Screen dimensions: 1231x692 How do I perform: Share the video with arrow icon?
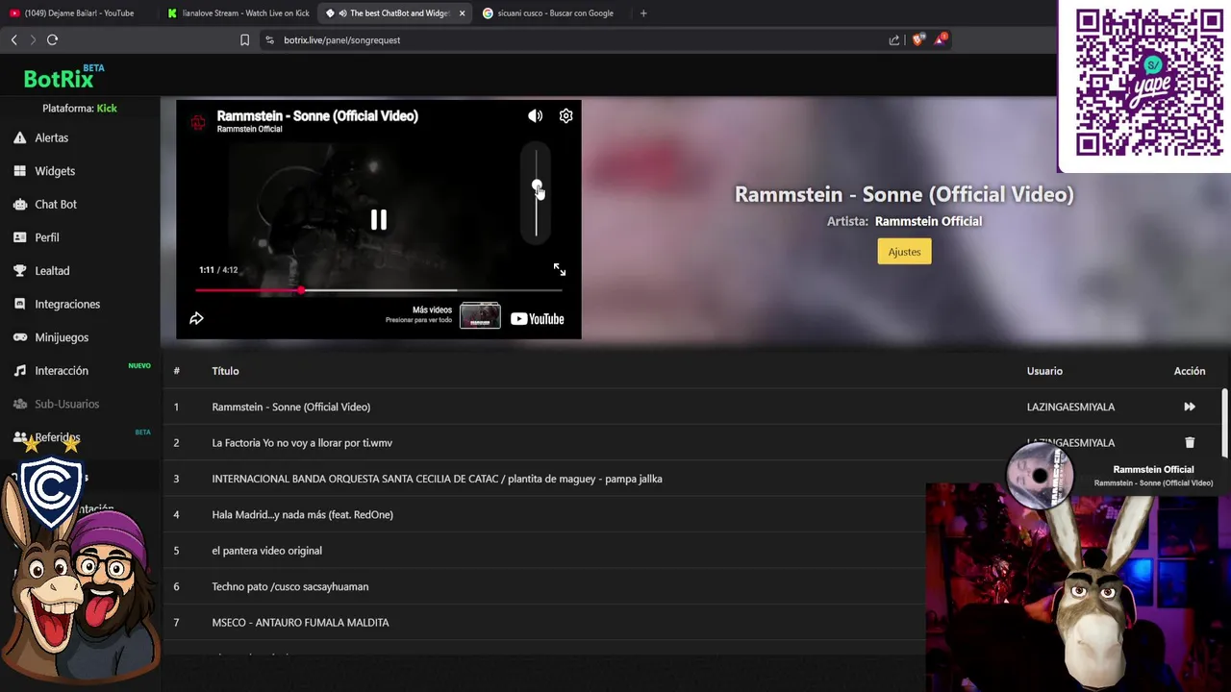click(196, 318)
